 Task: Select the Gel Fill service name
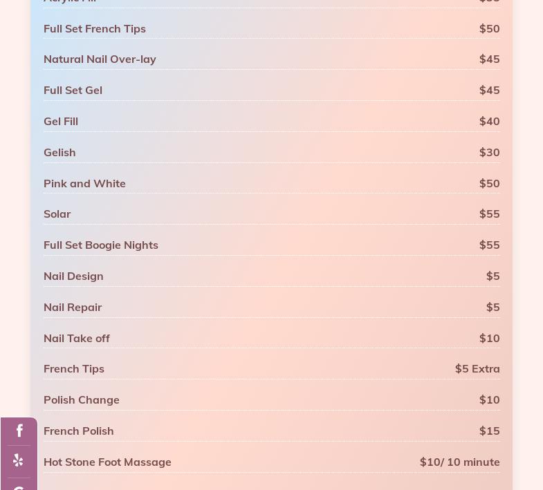[61, 122]
